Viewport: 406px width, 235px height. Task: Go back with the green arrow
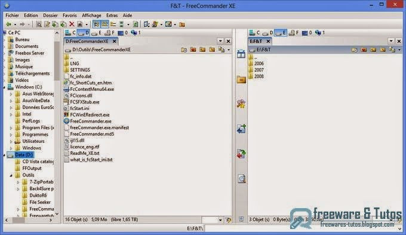point(8,25)
